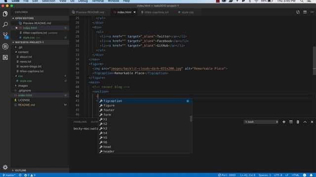Open macOS Spotlight search icon
Viewport: 316px width, 177px height.
[x=302, y=1]
